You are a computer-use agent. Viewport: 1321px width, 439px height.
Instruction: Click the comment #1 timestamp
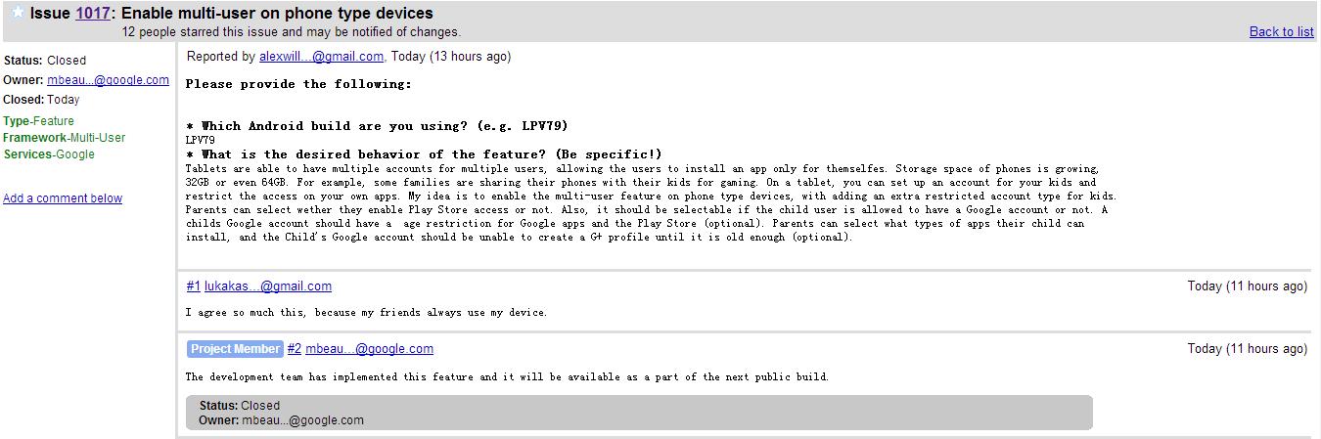pyautogui.click(x=1247, y=286)
